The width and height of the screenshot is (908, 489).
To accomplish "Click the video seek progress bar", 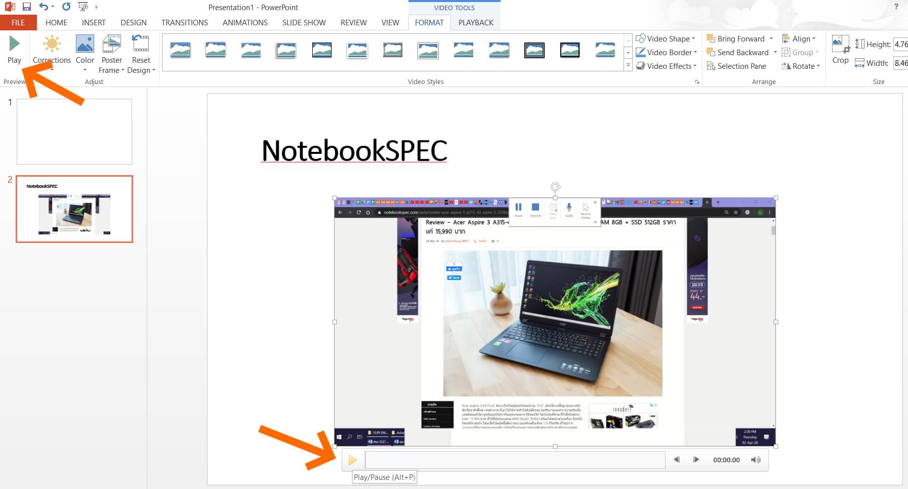I will click(515, 460).
